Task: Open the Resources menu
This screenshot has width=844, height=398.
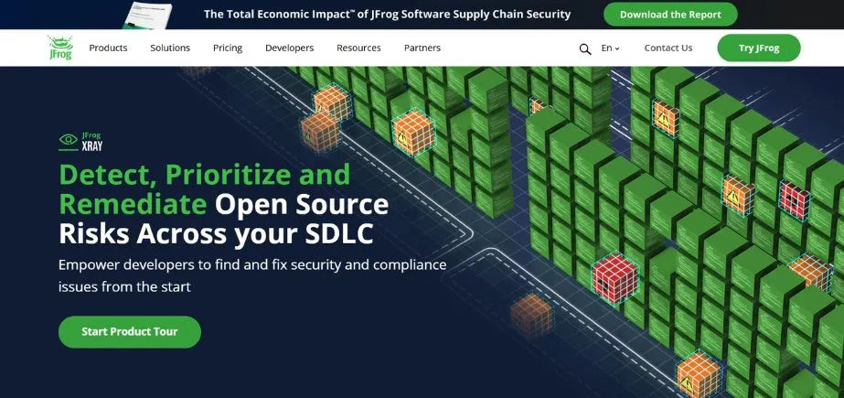Action: click(x=358, y=48)
